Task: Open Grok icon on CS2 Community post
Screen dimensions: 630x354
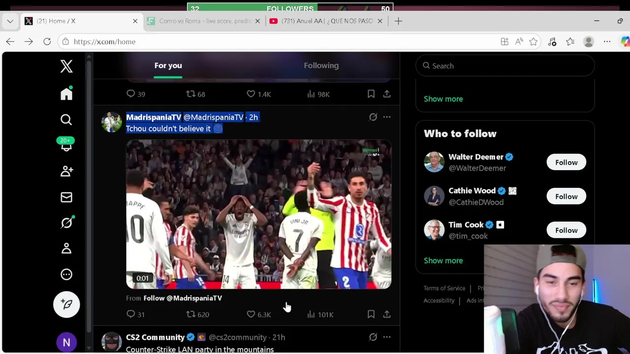Action: click(x=373, y=337)
